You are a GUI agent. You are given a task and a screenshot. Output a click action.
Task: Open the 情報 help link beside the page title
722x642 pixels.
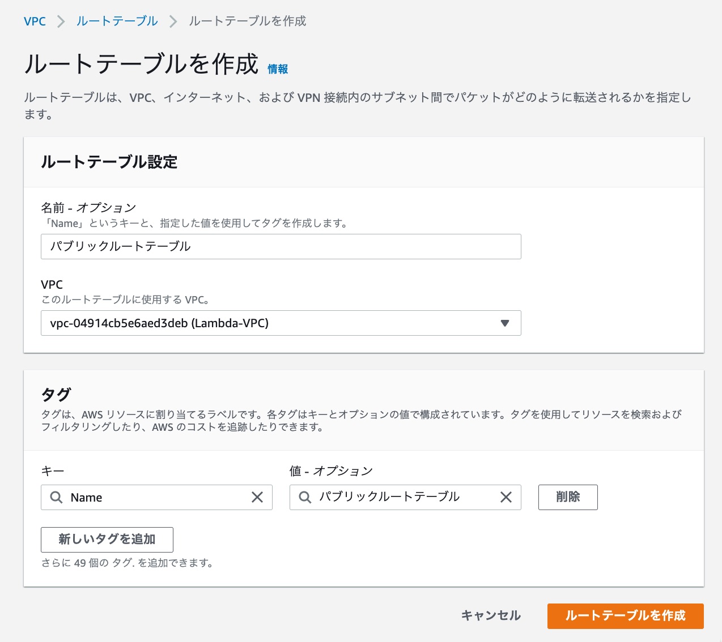pyautogui.click(x=277, y=68)
